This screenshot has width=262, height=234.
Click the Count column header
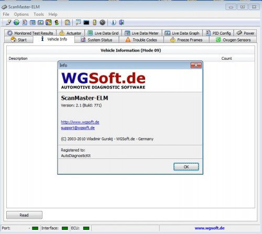coord(226,58)
